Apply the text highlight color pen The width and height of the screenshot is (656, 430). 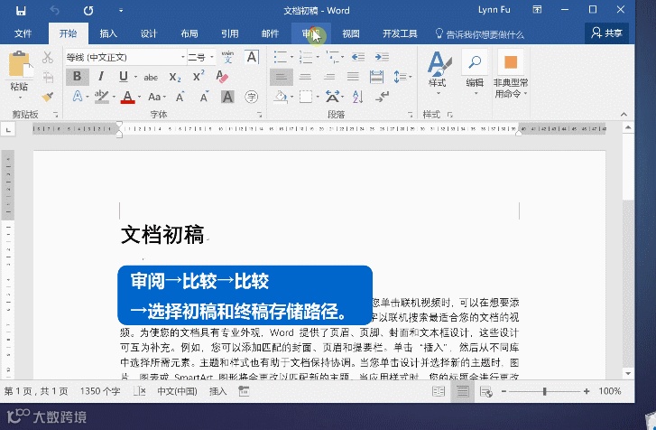[x=101, y=97]
